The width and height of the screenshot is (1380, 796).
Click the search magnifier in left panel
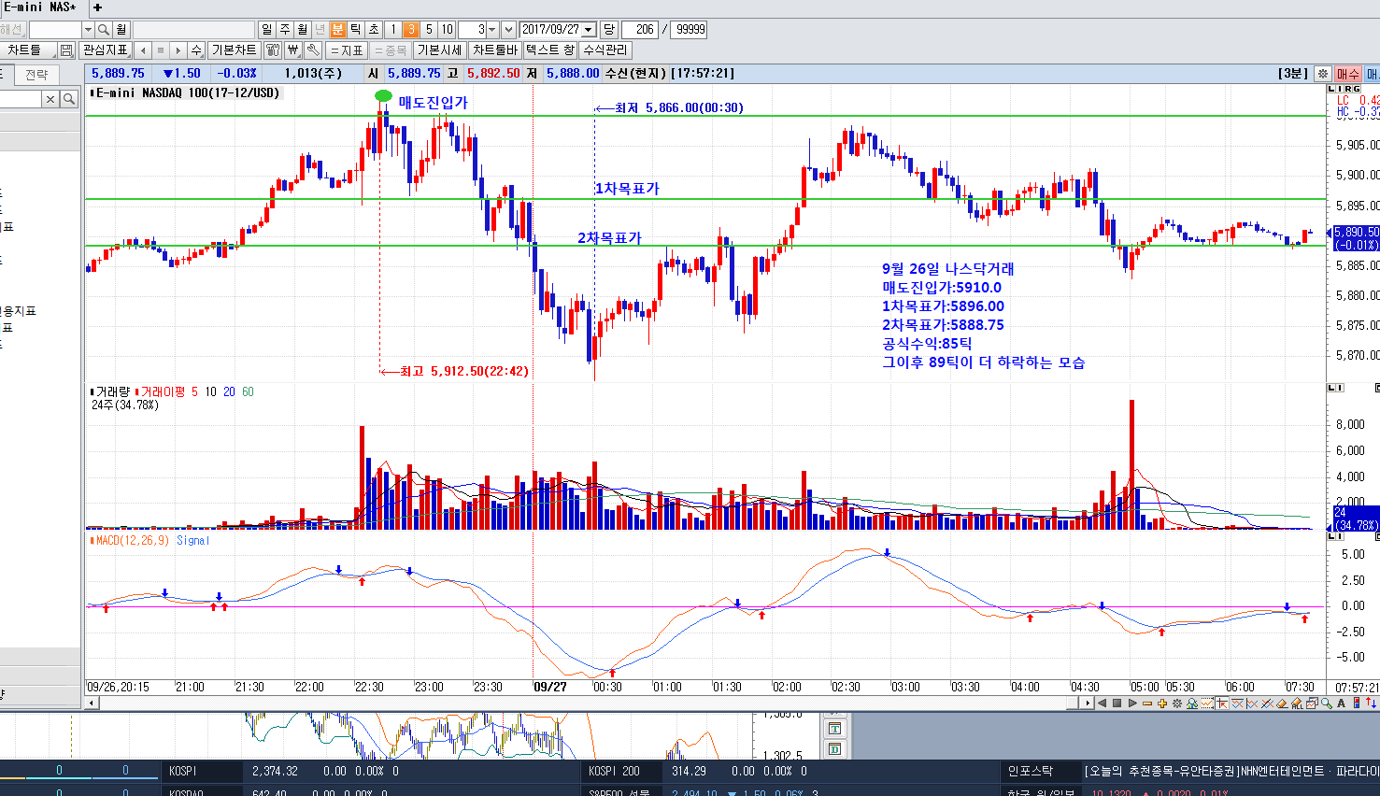coord(69,99)
